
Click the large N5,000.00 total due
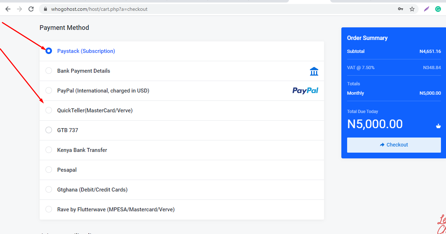click(375, 124)
